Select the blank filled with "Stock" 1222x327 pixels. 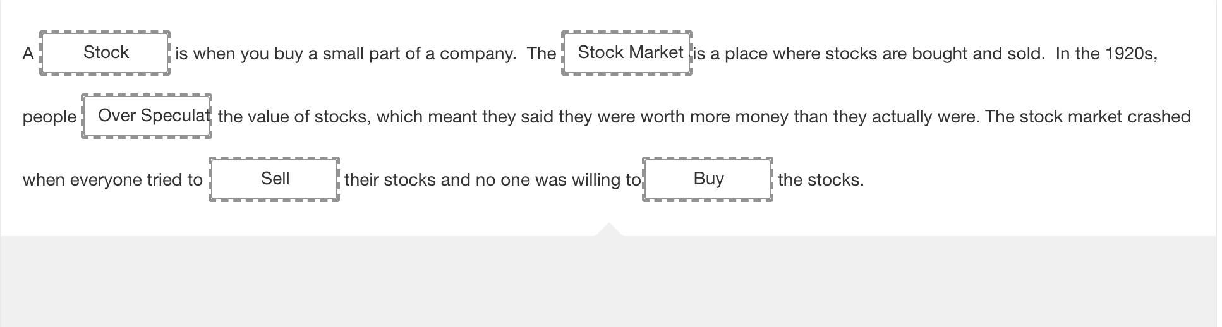pyautogui.click(x=105, y=53)
